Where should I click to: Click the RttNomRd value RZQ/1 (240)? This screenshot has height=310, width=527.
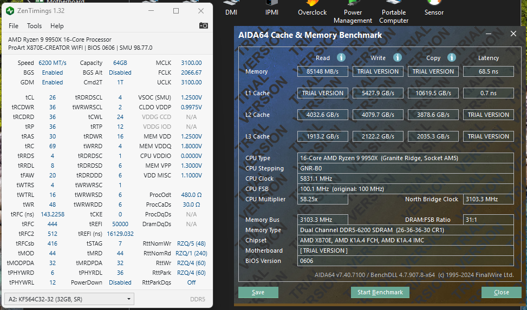[x=191, y=253]
